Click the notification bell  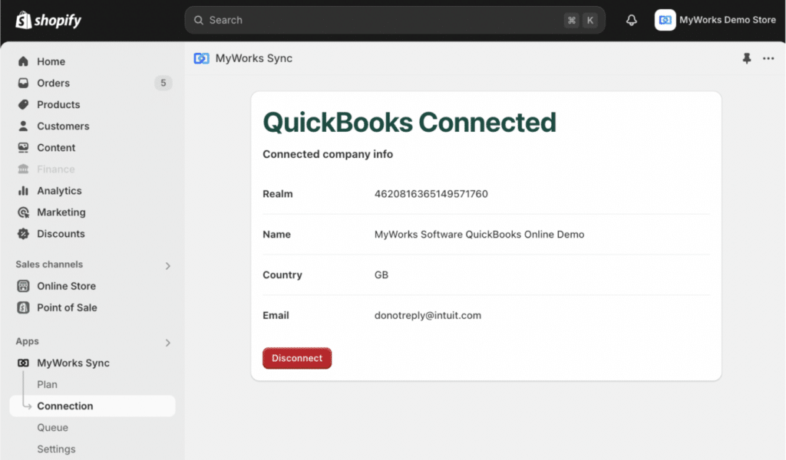[631, 19]
